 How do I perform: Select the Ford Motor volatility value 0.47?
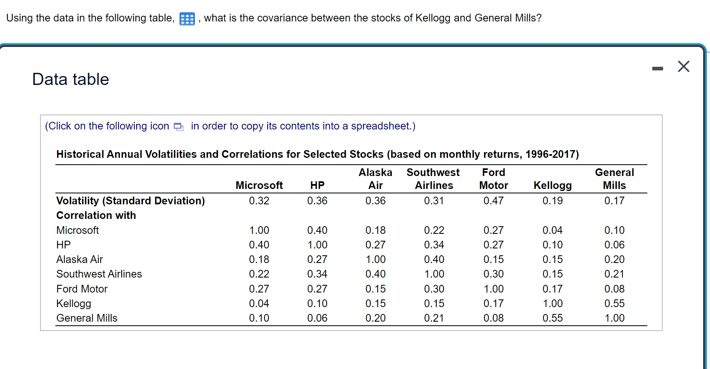493,201
